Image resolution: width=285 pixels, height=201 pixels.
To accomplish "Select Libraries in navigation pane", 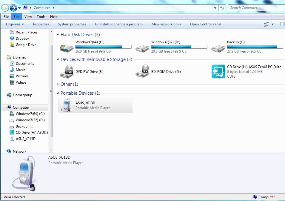I will (x=19, y=57).
